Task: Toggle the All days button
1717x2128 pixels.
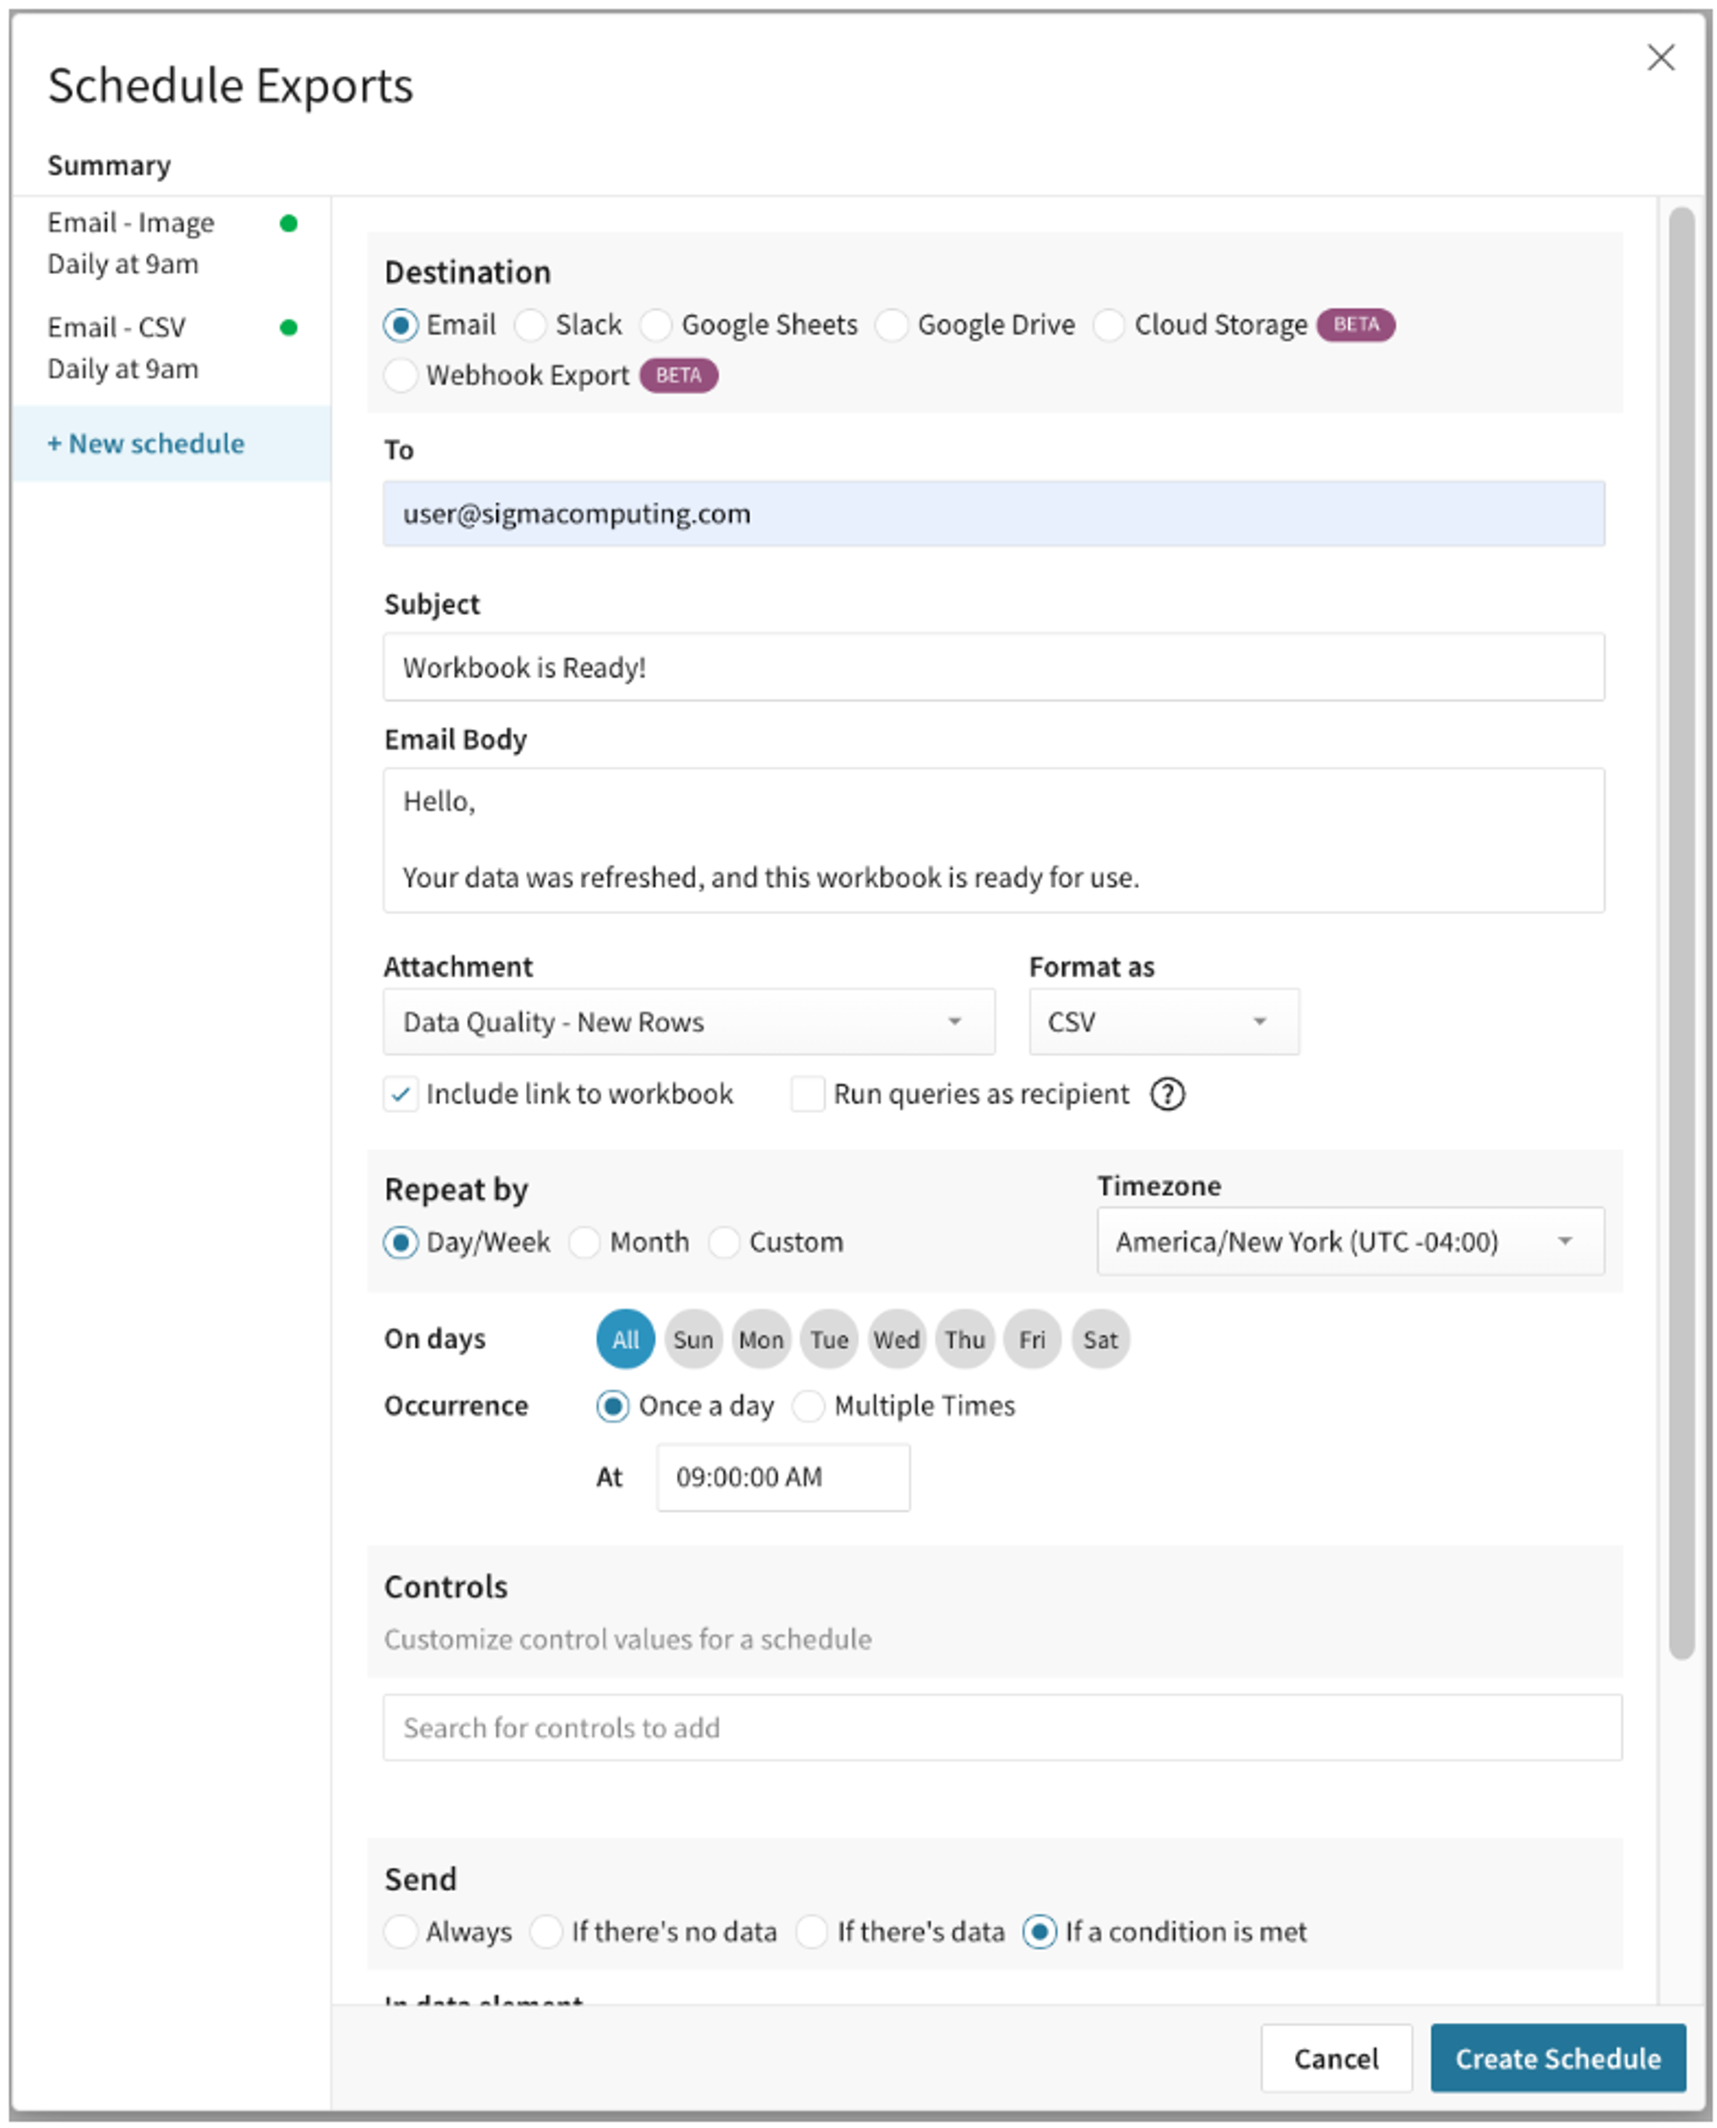Action: pos(625,1340)
